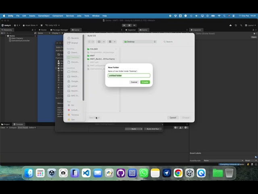
Task: Open the undo history clock icon
Action: (236, 25)
